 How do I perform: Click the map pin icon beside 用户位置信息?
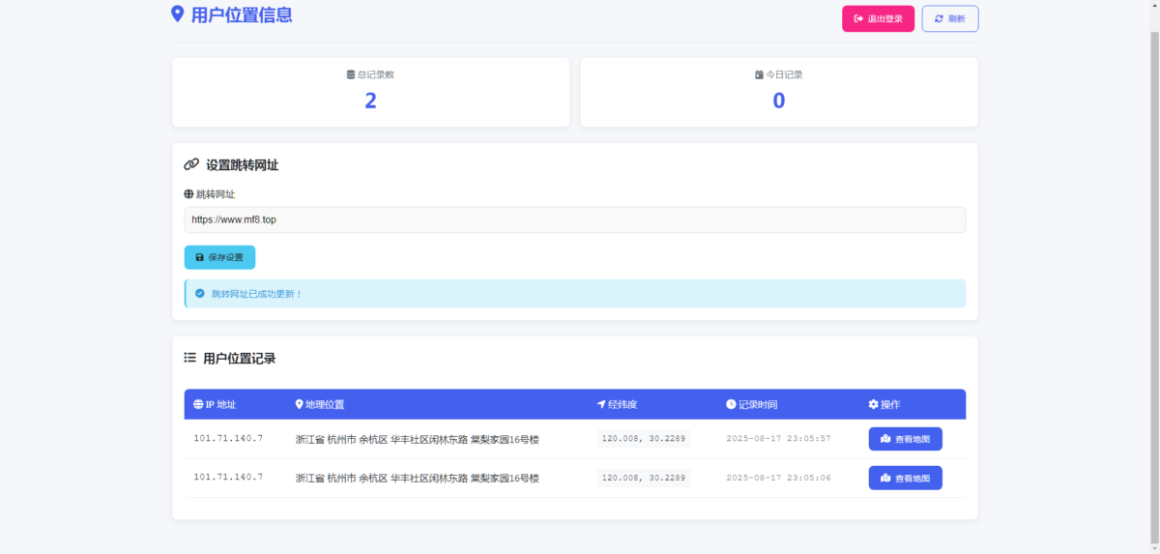pyautogui.click(x=177, y=14)
